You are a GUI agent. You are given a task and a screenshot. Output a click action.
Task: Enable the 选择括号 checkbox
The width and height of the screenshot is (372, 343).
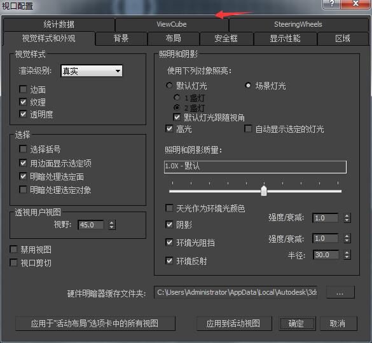point(23,149)
